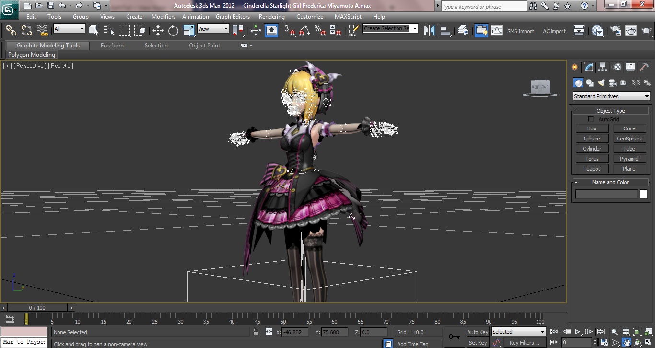Toggle the selection lock icon
Screen dimensions: 655x348
click(256, 332)
